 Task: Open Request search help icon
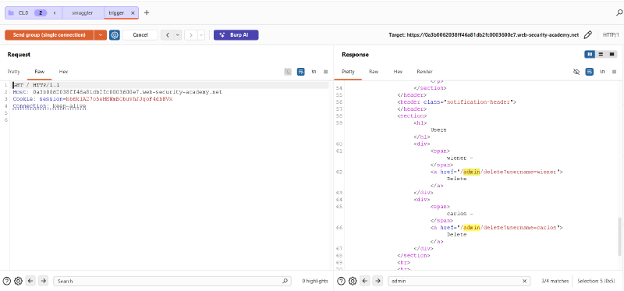7,281
